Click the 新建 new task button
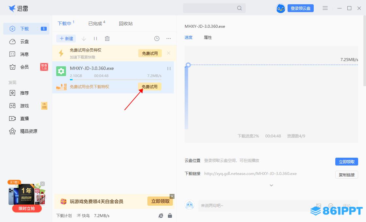 66,39
